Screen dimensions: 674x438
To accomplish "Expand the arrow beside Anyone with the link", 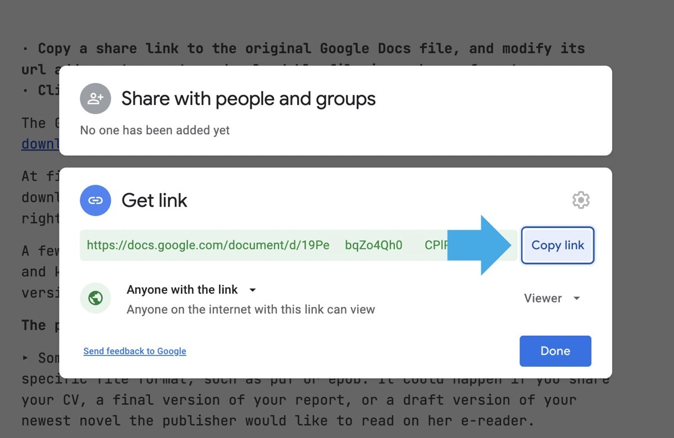I will [252, 290].
